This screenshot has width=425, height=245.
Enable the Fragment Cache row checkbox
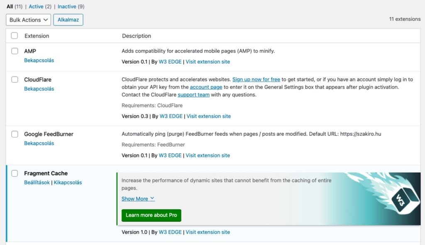[15, 173]
